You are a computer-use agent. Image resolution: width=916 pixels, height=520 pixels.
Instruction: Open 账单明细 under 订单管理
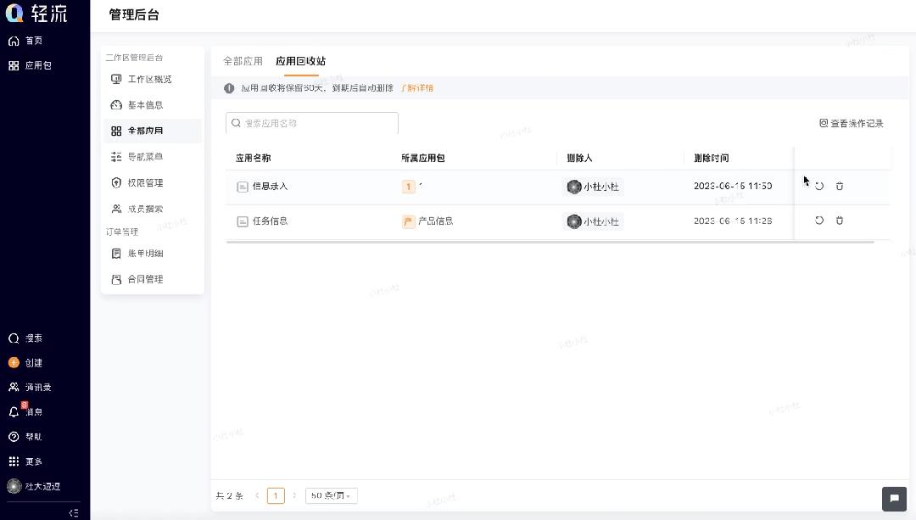pos(144,253)
